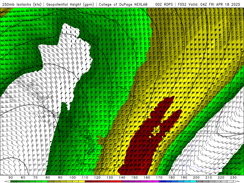This screenshot has height=183, width=244.
Task: Click the 150 value on the color scale
Action: [x=135, y=178]
